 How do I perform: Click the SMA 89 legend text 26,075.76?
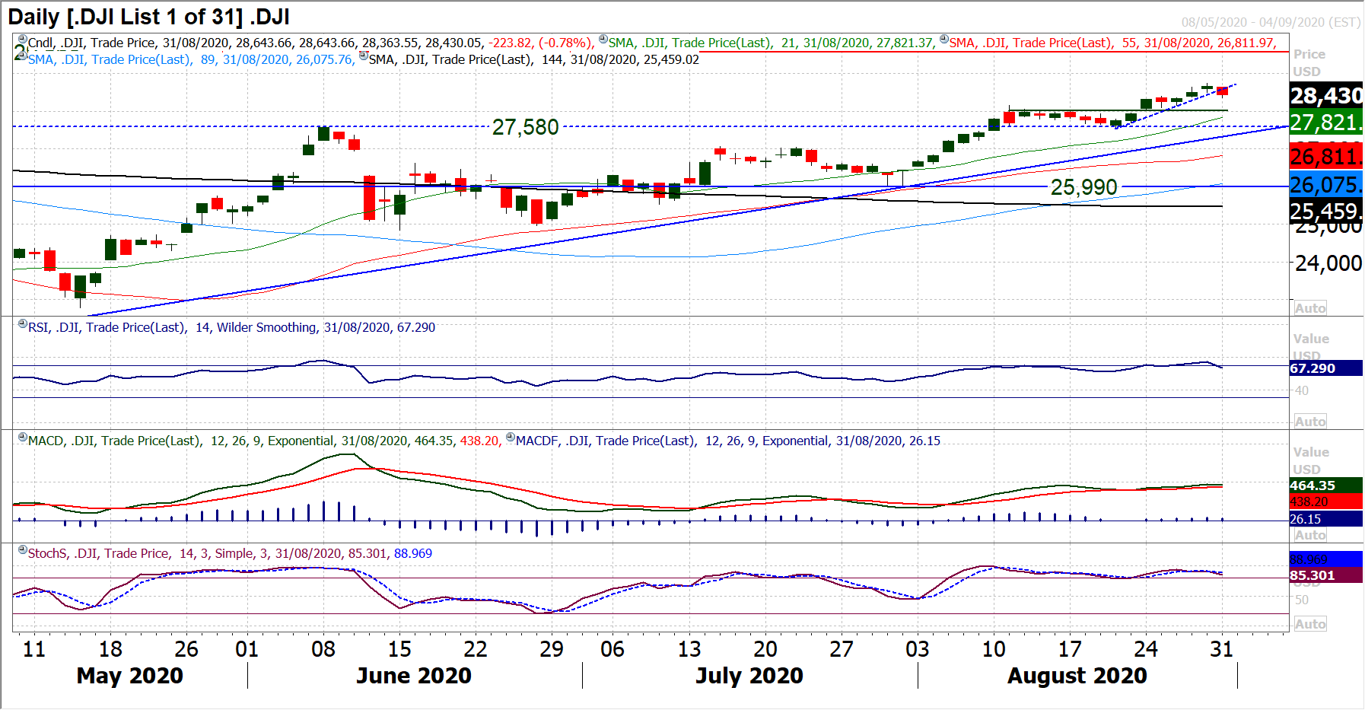point(190,59)
